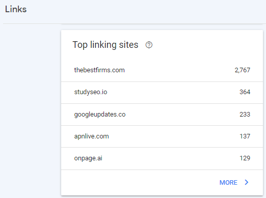266x198 pixels.
Task: Open the help icon beside Top linking sites
Action: click(x=149, y=45)
